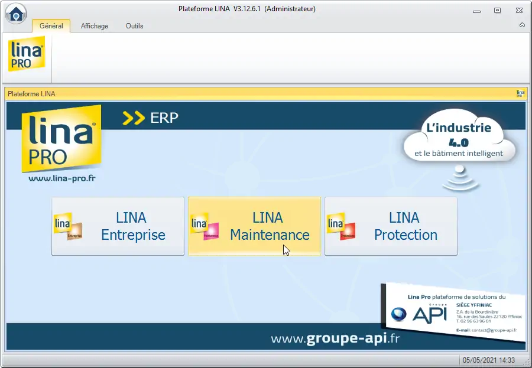
Task: Maximize the Plateforme LINA window
Action: pos(497,11)
